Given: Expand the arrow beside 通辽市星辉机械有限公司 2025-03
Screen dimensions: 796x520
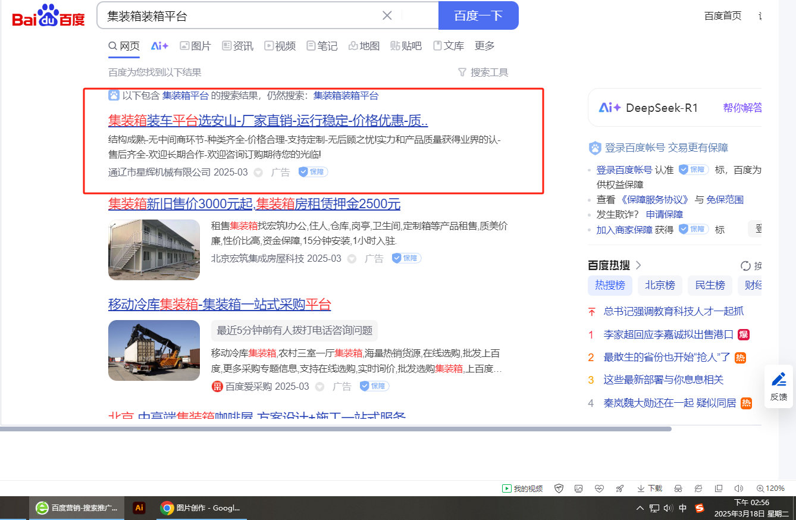Looking at the screenshot, I should [258, 173].
